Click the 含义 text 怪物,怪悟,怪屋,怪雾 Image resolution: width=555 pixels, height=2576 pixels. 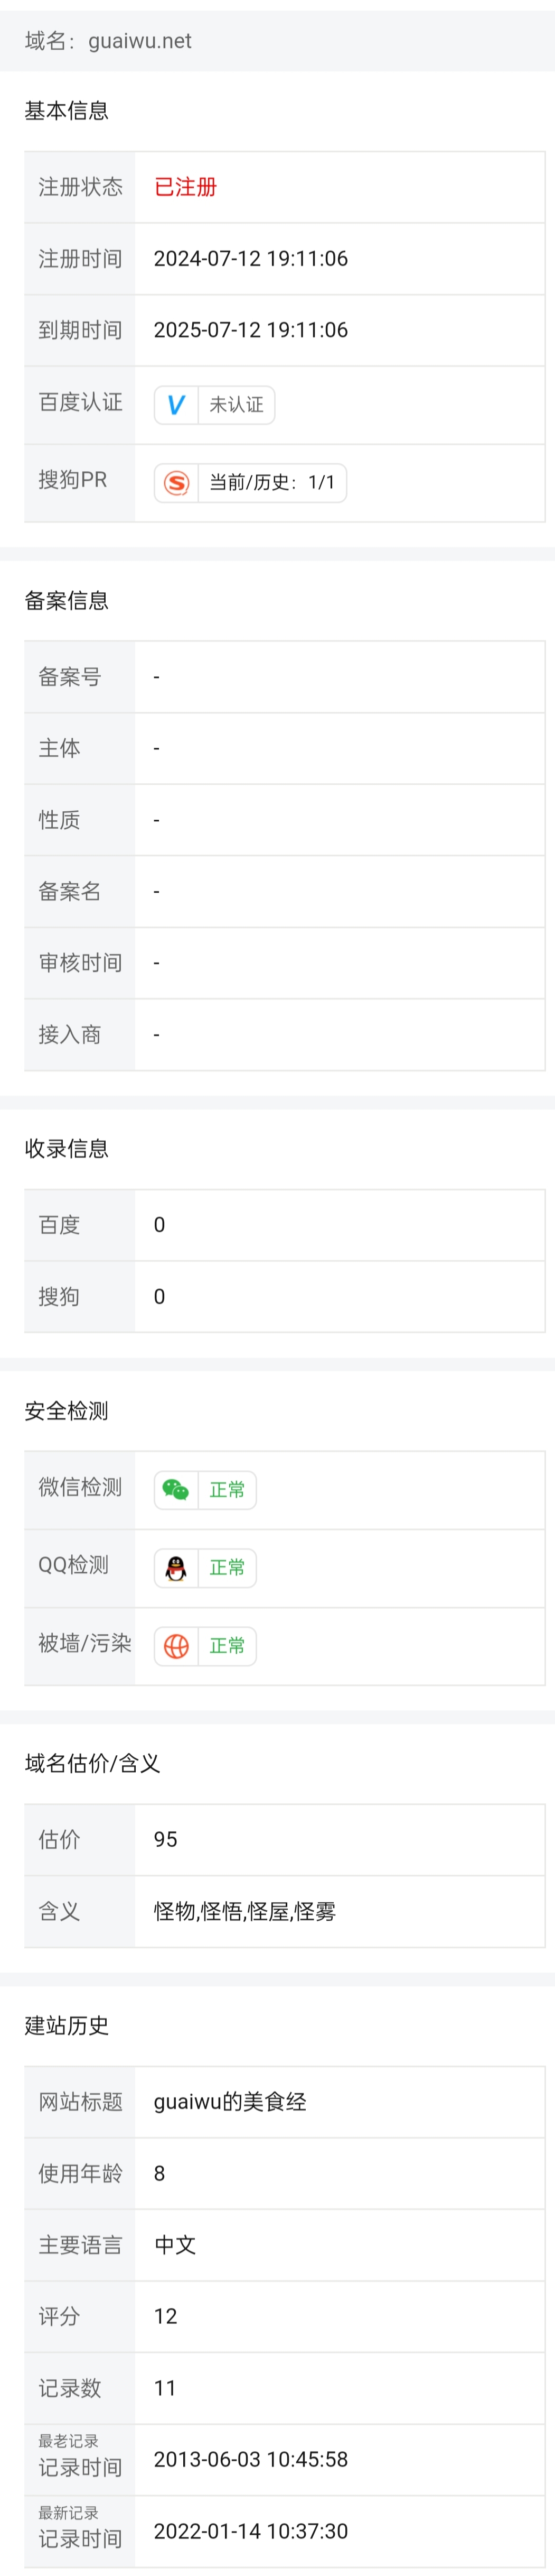point(244,1911)
